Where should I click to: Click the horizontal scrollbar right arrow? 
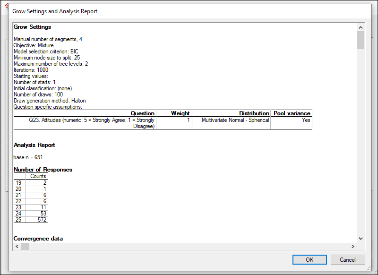pyautogui.click(x=352, y=246)
